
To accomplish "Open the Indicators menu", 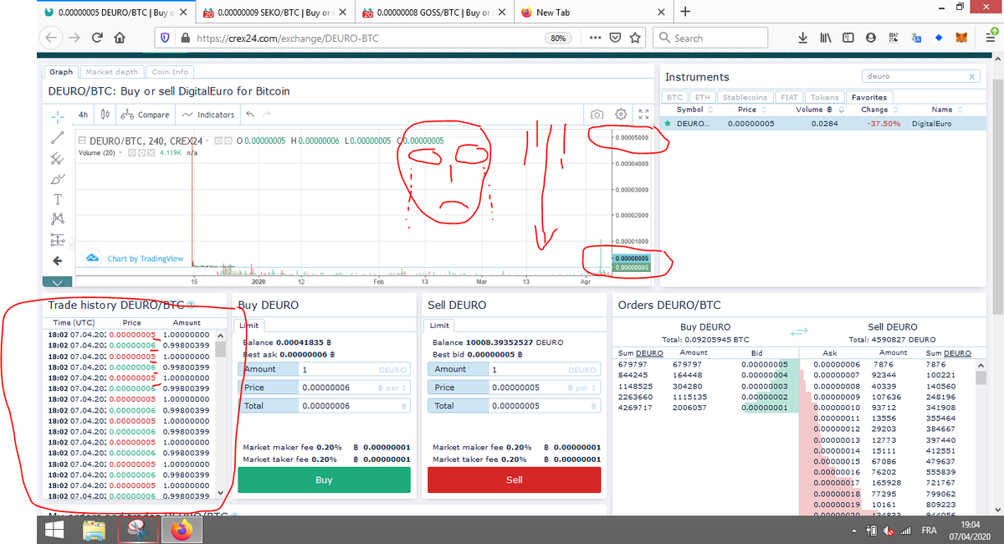I will click(208, 115).
